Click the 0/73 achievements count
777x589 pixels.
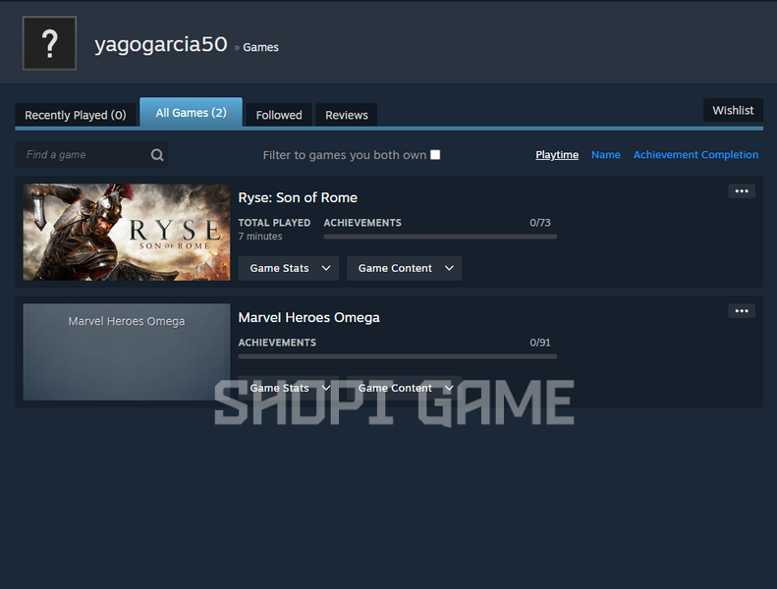tap(540, 223)
